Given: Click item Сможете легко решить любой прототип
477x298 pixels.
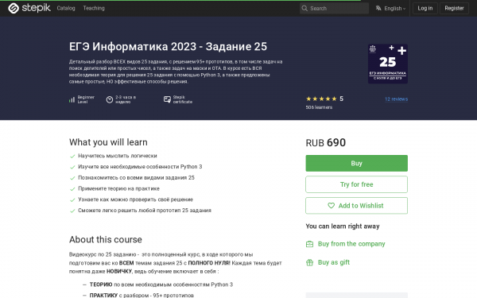Looking at the screenshot, I should click(145, 211).
